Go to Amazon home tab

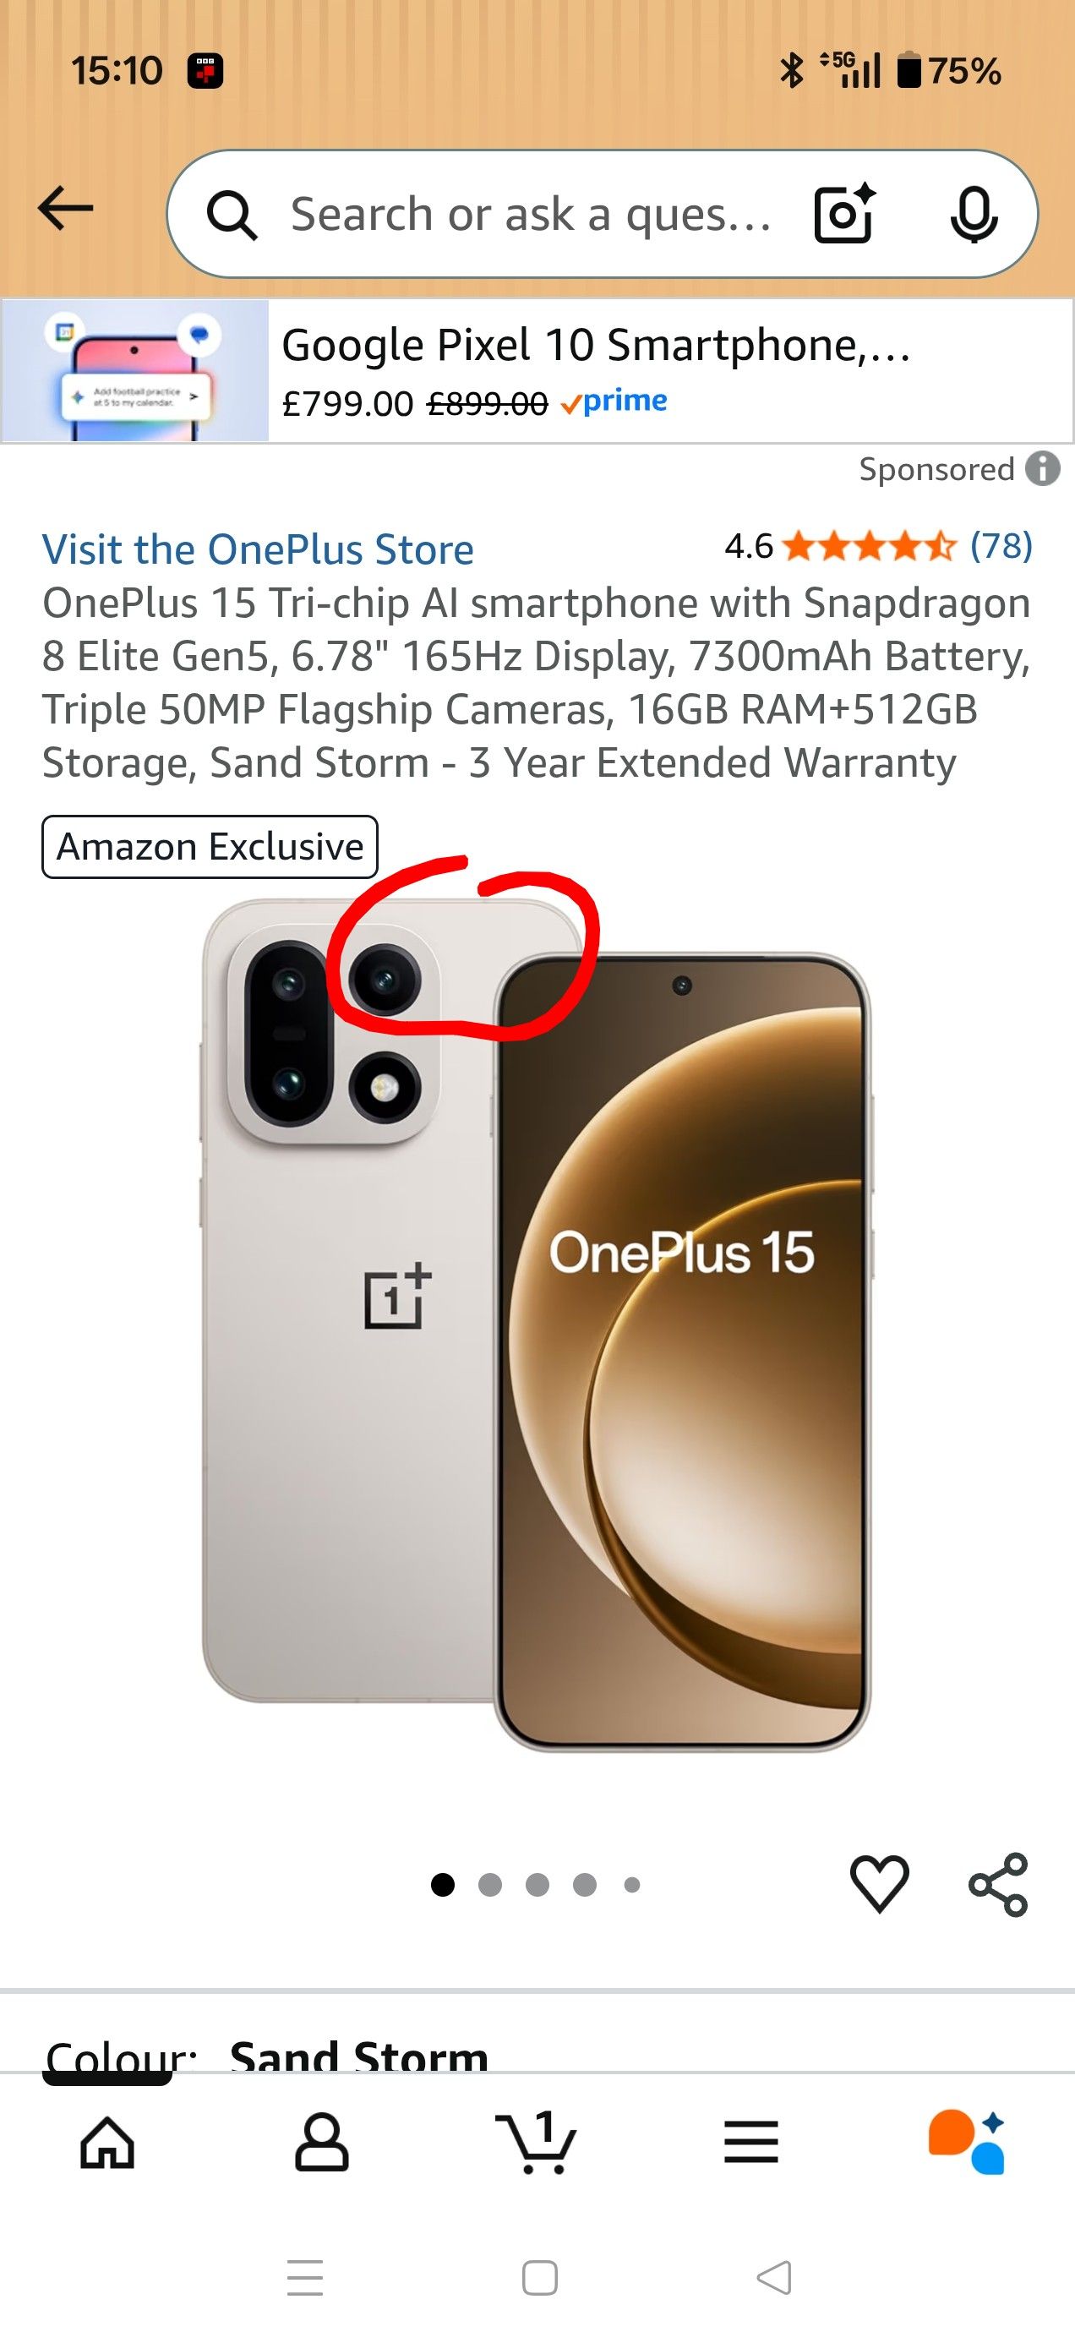(x=107, y=2142)
